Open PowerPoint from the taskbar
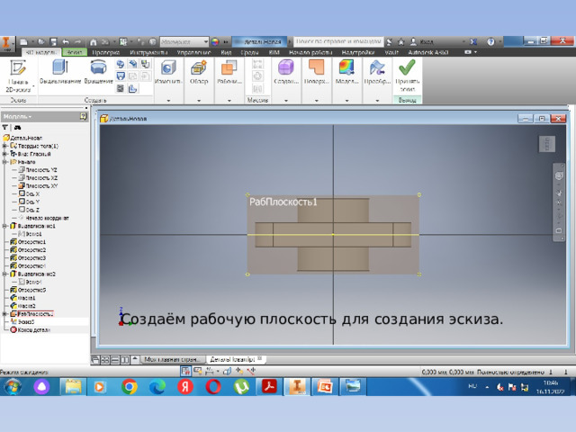The width and height of the screenshot is (576, 432). pyautogui.click(x=325, y=386)
